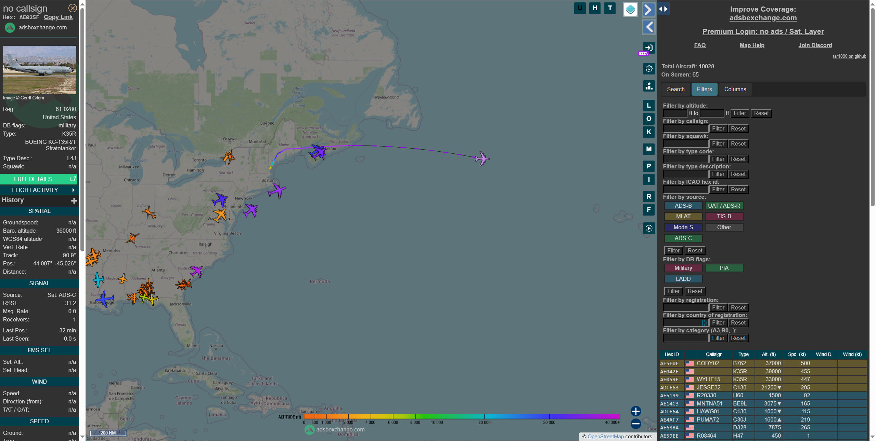
Task: Open tar1090 on github link
Action: click(x=849, y=56)
